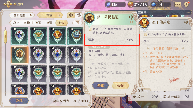Viewport: 193px width, 108px height.
Task: Select the filled three-circle set filter icon
Action: 71,15
